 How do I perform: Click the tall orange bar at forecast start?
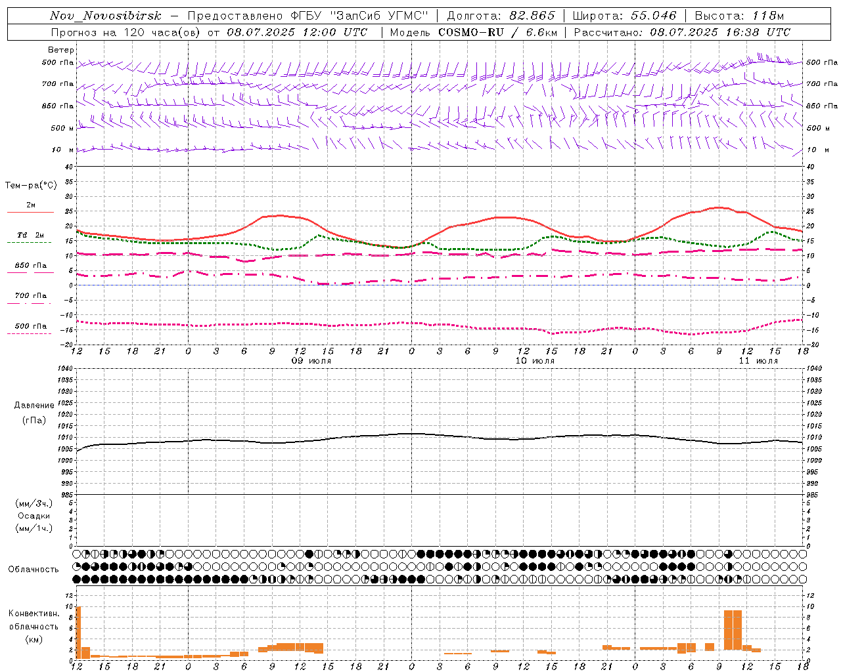coord(79,633)
